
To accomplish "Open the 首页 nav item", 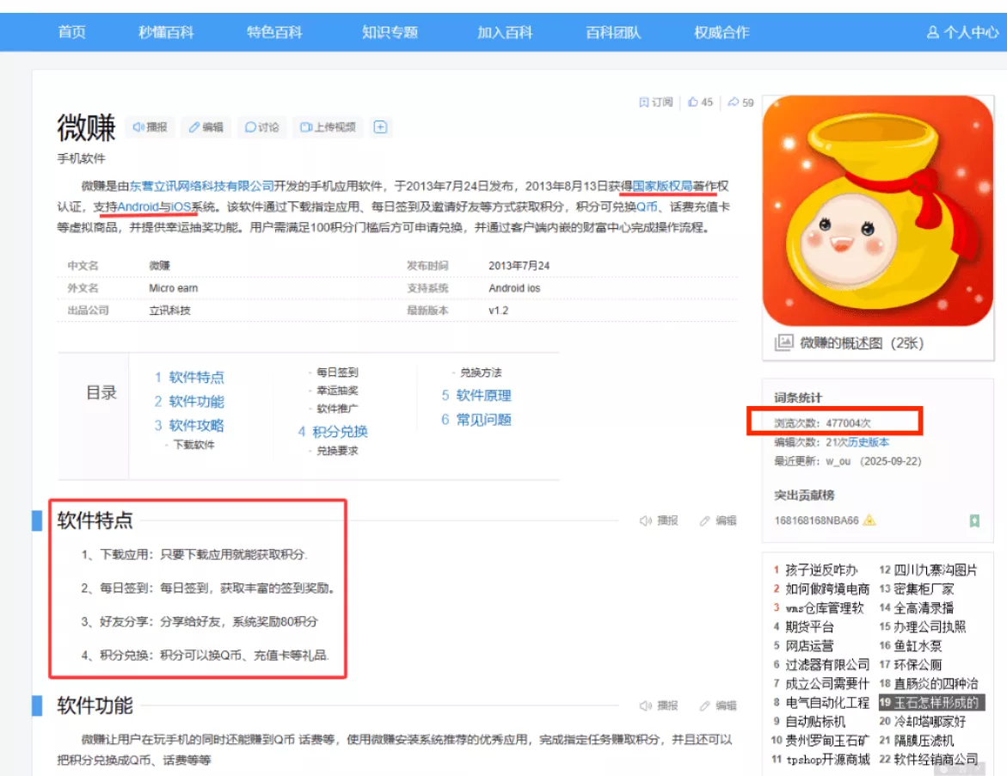I will tap(71, 32).
